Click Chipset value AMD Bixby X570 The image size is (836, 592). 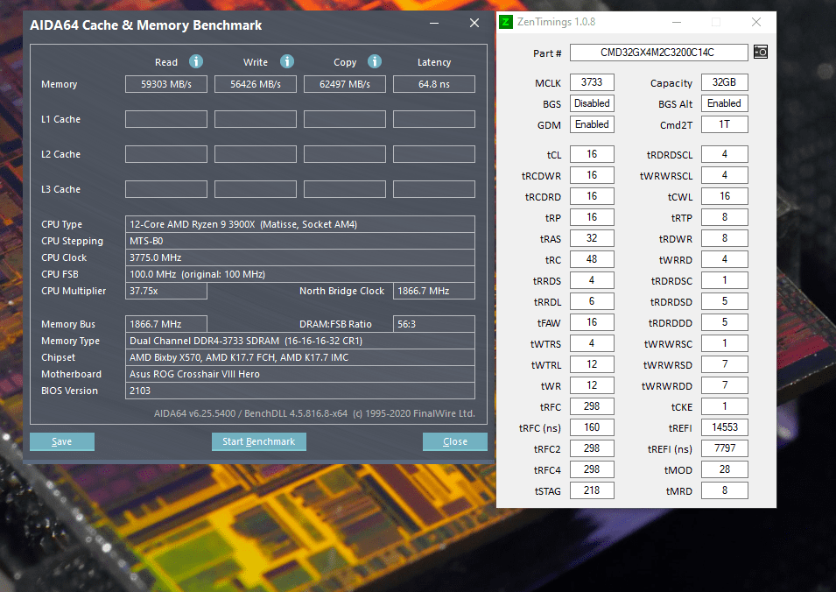299,356
